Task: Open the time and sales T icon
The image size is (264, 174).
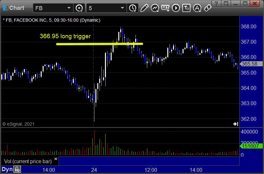Action: pos(186,8)
